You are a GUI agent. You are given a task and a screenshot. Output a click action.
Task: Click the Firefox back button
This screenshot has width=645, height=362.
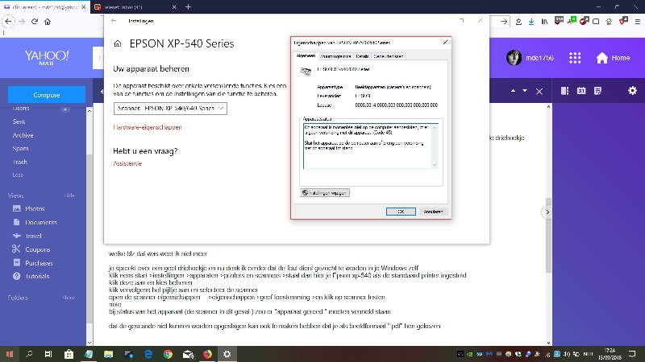[9, 22]
